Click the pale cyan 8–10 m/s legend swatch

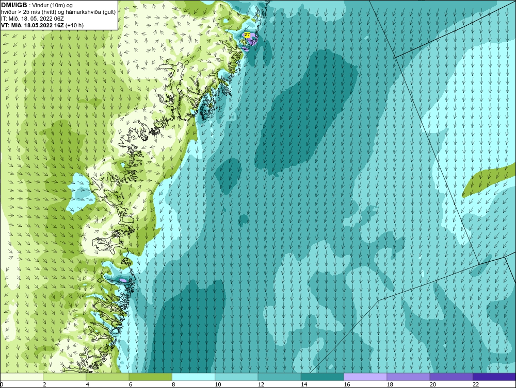click(193, 377)
